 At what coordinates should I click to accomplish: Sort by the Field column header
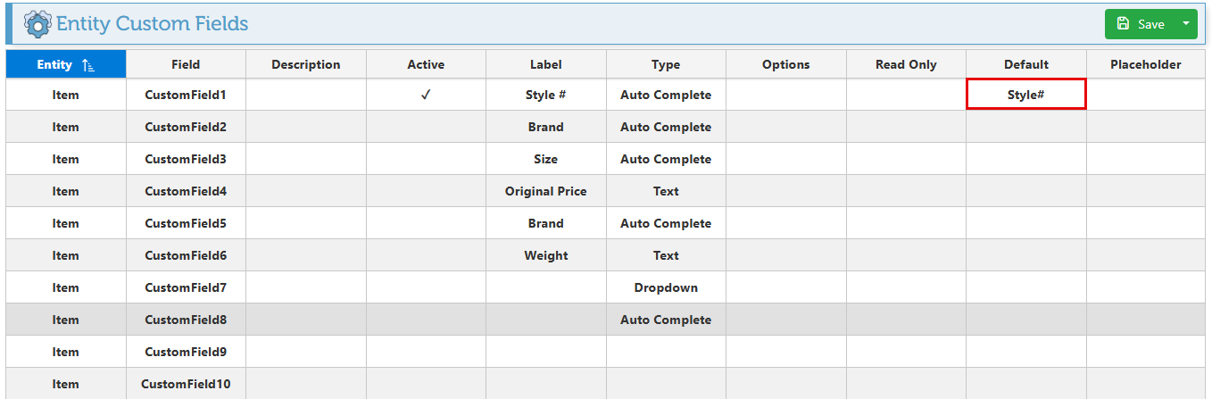click(x=186, y=64)
